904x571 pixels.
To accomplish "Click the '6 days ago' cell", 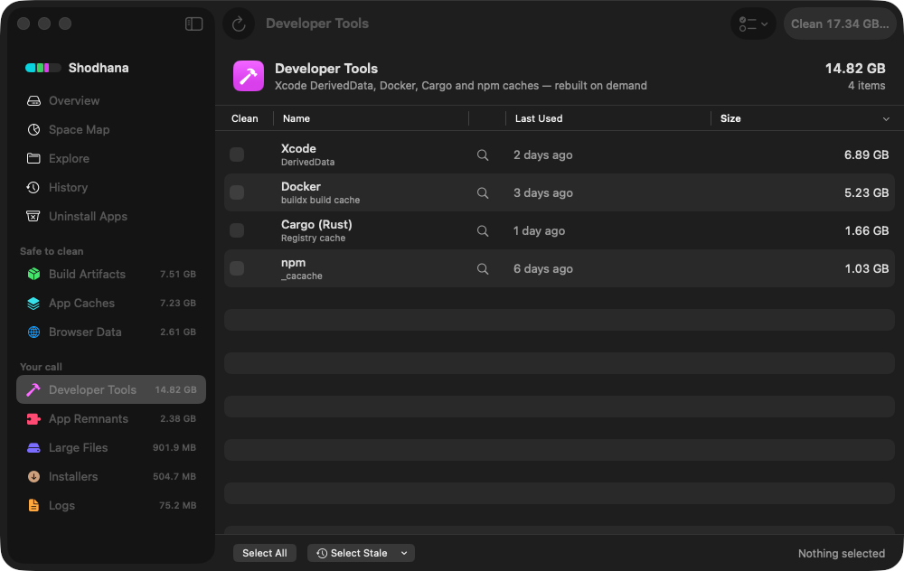I will pyautogui.click(x=543, y=269).
